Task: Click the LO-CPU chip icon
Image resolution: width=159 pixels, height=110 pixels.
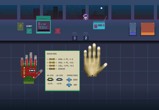Action: (59, 80)
